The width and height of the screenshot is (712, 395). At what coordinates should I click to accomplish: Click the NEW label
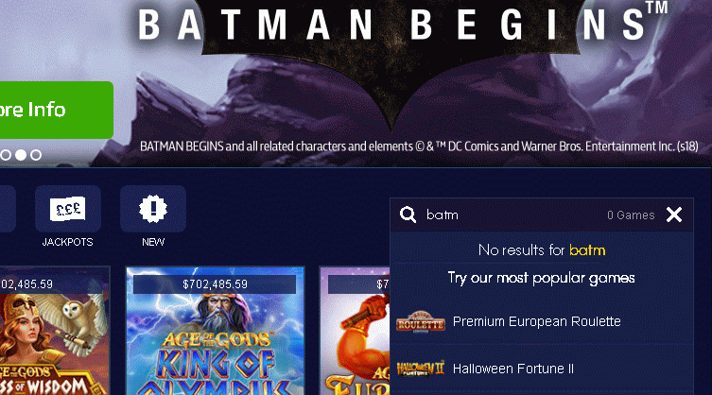click(153, 242)
